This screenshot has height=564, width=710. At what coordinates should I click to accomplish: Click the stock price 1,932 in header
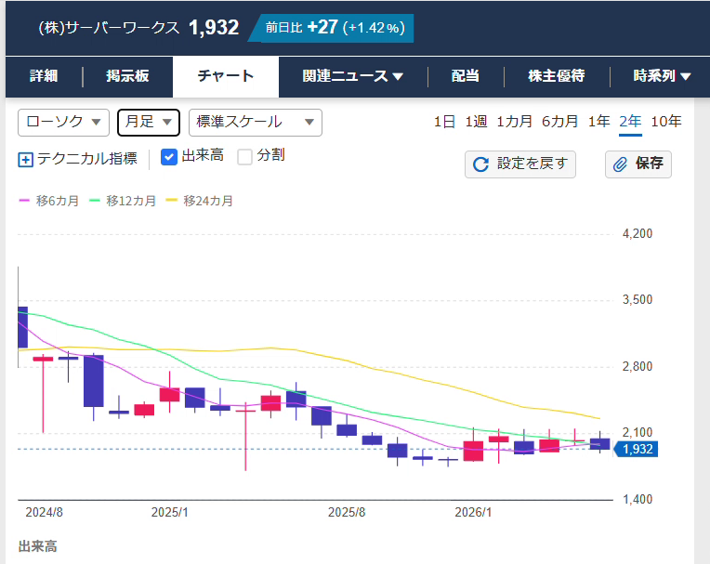(x=214, y=28)
